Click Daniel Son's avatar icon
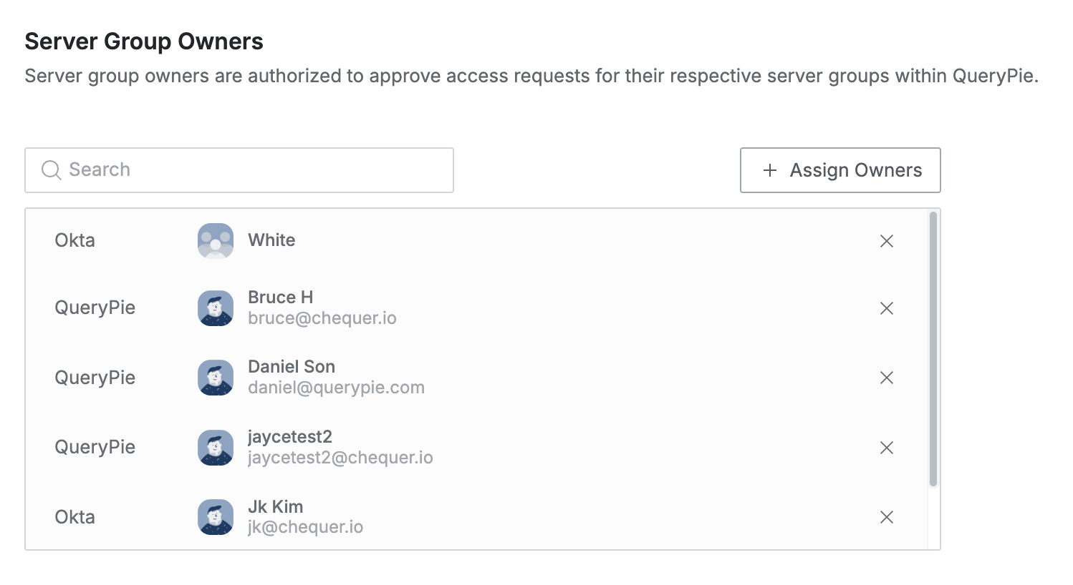Image resolution: width=1073 pixels, height=585 pixels. tap(216, 378)
